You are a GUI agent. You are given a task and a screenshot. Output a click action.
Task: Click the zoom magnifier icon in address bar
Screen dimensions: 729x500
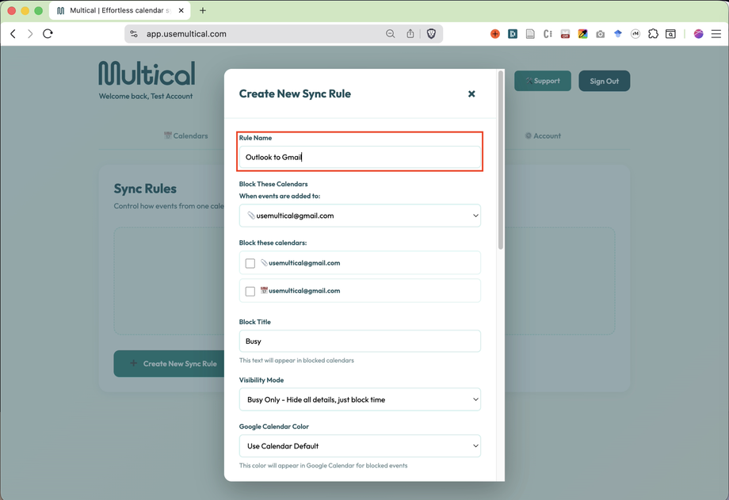(x=391, y=34)
